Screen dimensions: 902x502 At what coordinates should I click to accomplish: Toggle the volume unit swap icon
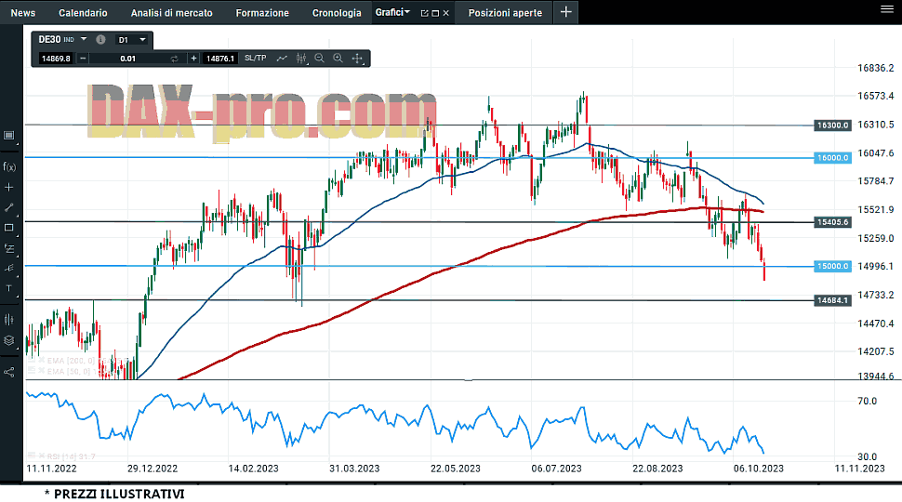174,58
